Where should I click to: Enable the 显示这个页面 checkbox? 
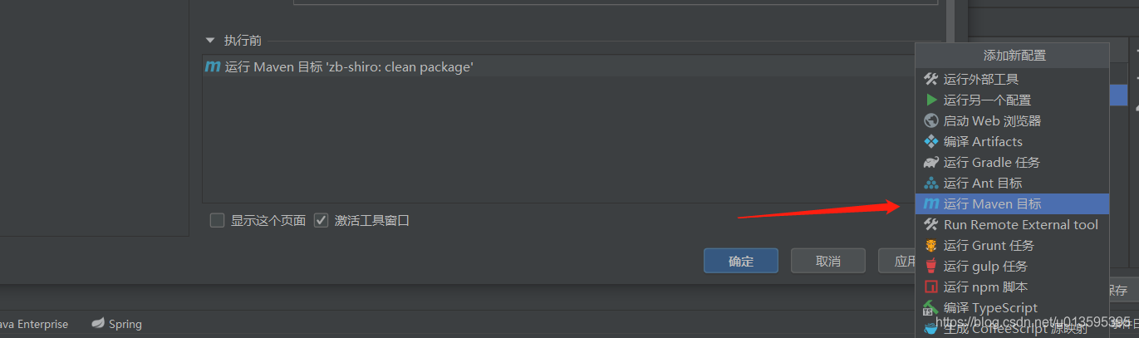tap(218, 220)
